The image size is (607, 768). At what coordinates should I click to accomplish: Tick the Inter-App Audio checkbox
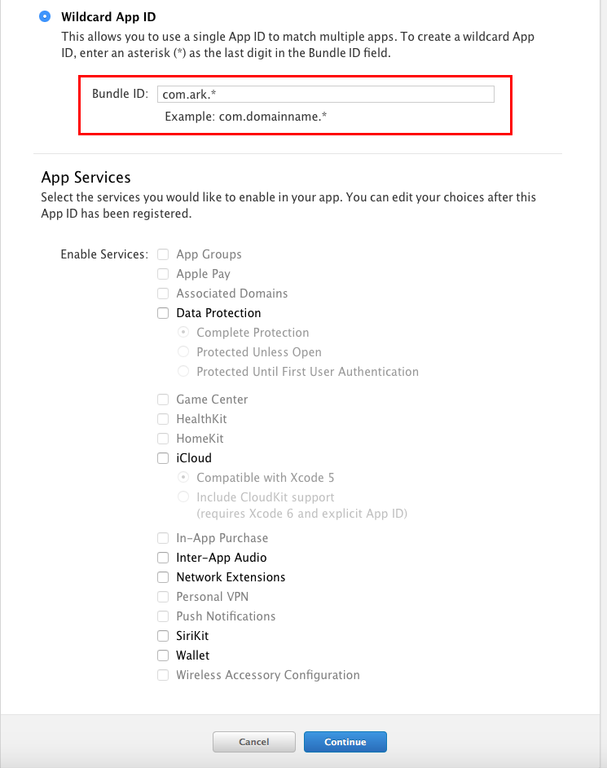click(163, 558)
